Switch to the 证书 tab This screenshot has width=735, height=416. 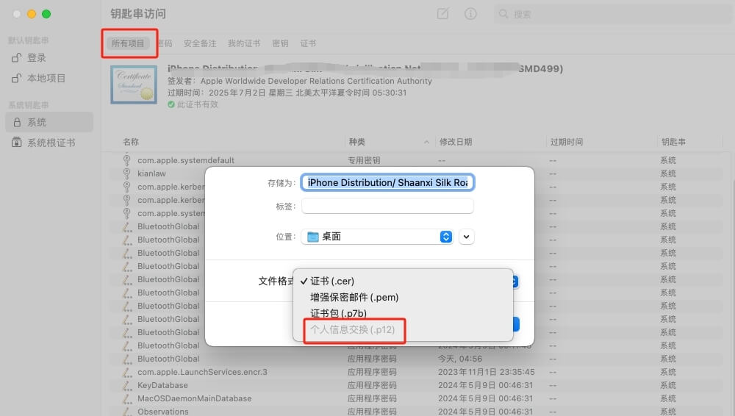(x=308, y=43)
